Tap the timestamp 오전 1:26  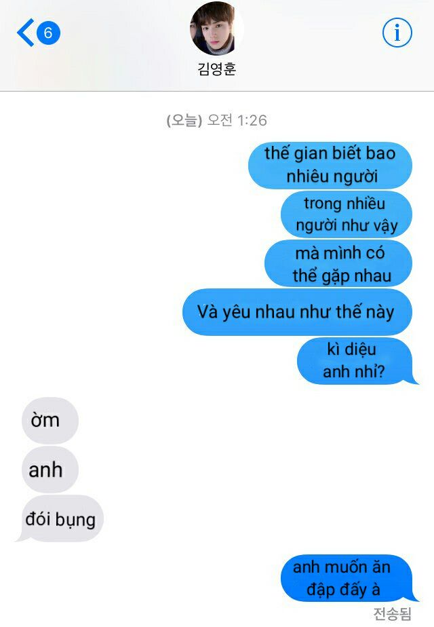point(237,120)
